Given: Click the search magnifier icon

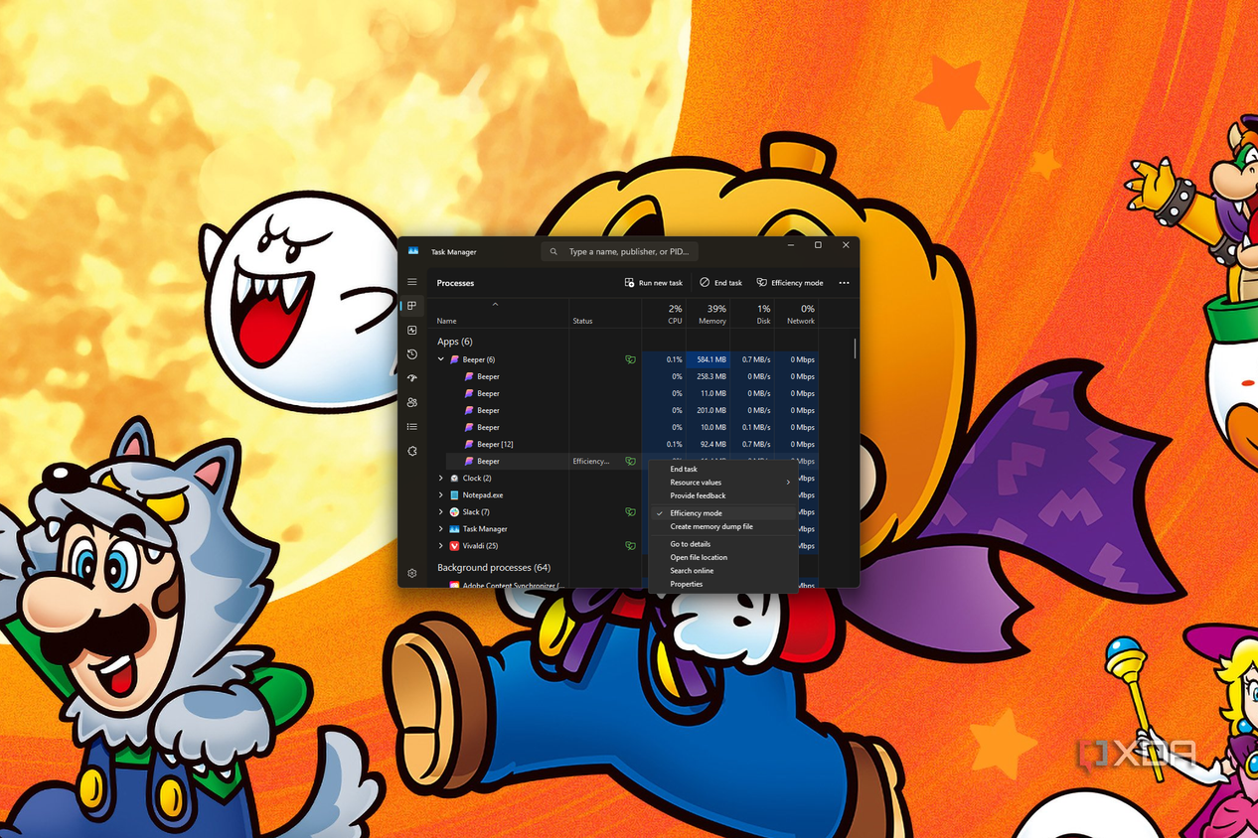Looking at the screenshot, I should pyautogui.click(x=554, y=252).
